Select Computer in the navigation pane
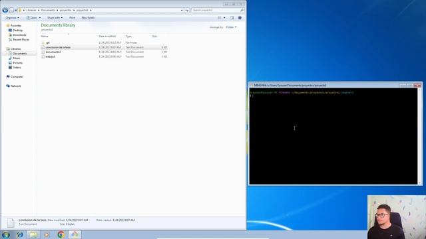This screenshot has width=426, height=239. pos(17,77)
